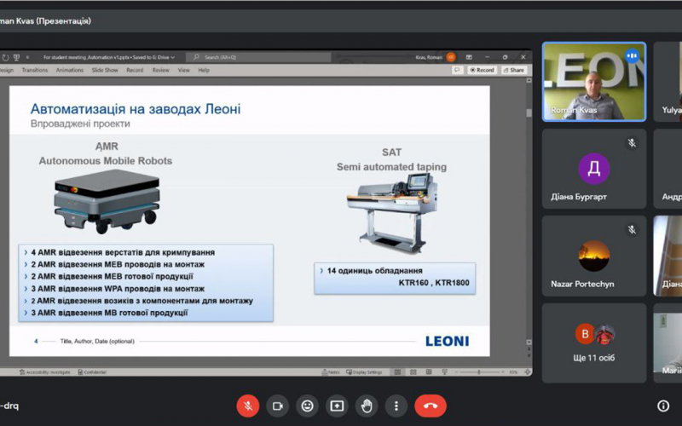Adjust the zoom slider handle

click(479, 372)
